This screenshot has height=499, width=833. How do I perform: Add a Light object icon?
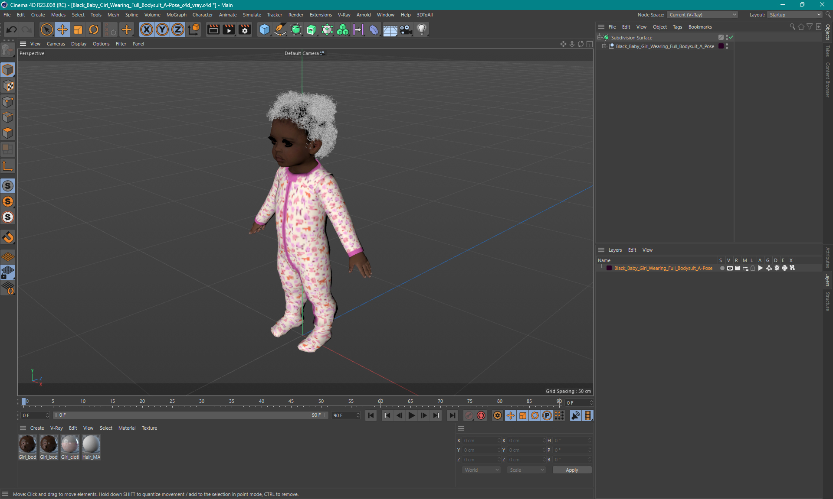coord(421,29)
